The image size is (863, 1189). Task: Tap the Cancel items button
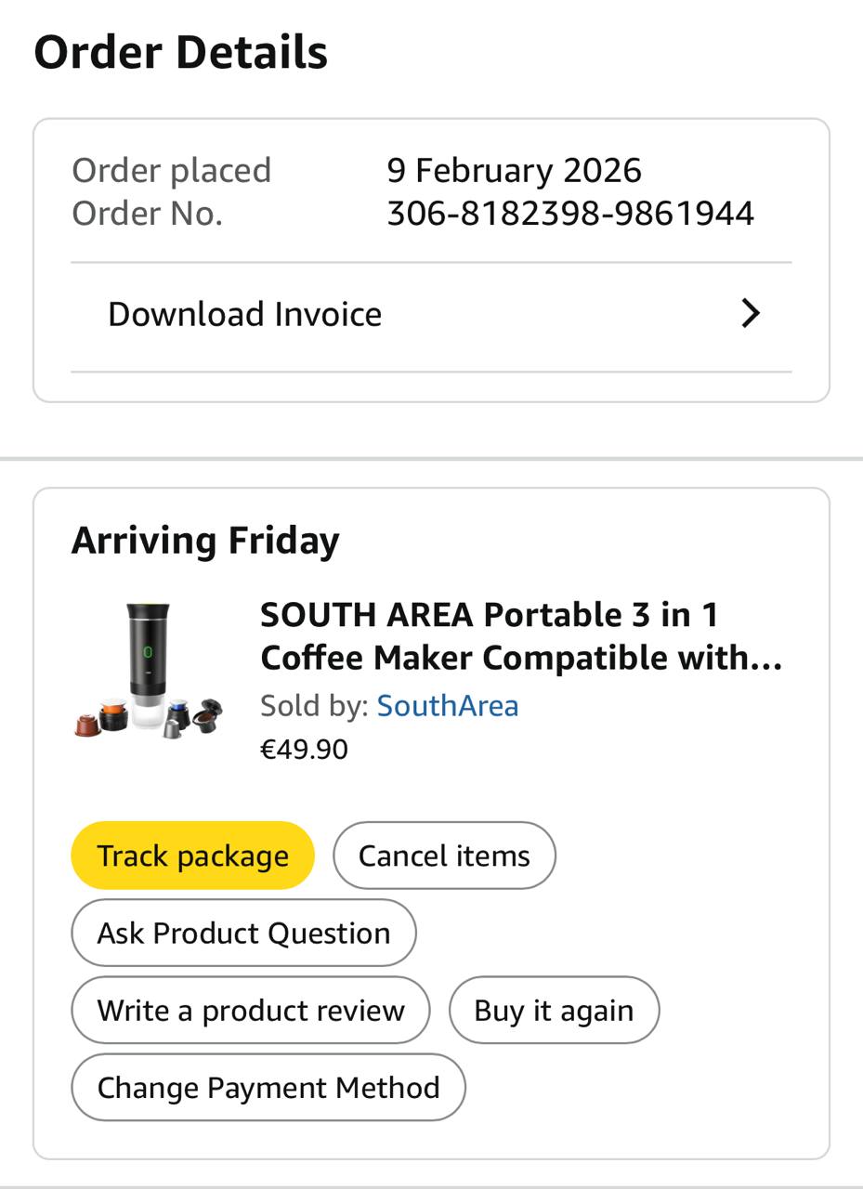(x=444, y=856)
